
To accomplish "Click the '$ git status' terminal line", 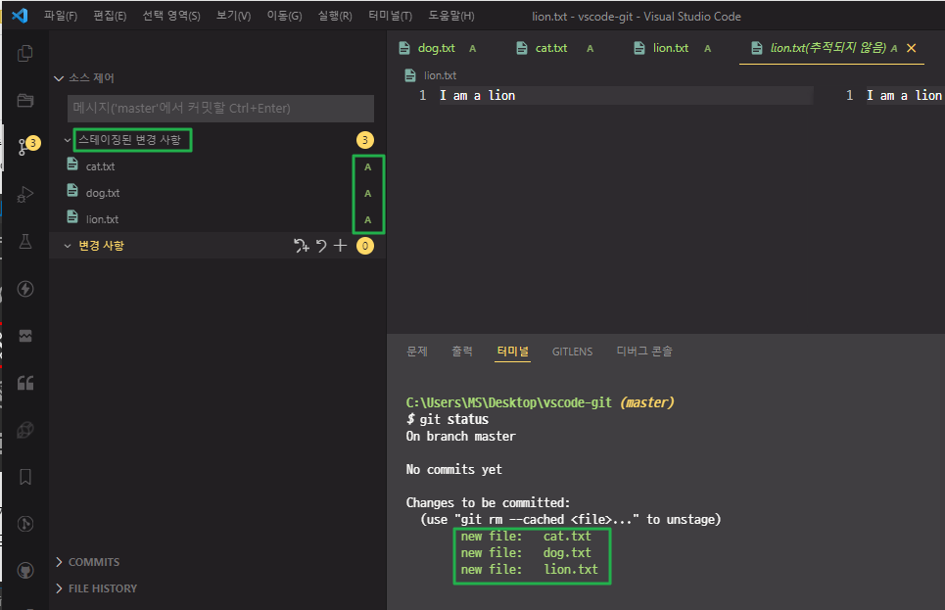I will pyautogui.click(x=448, y=419).
